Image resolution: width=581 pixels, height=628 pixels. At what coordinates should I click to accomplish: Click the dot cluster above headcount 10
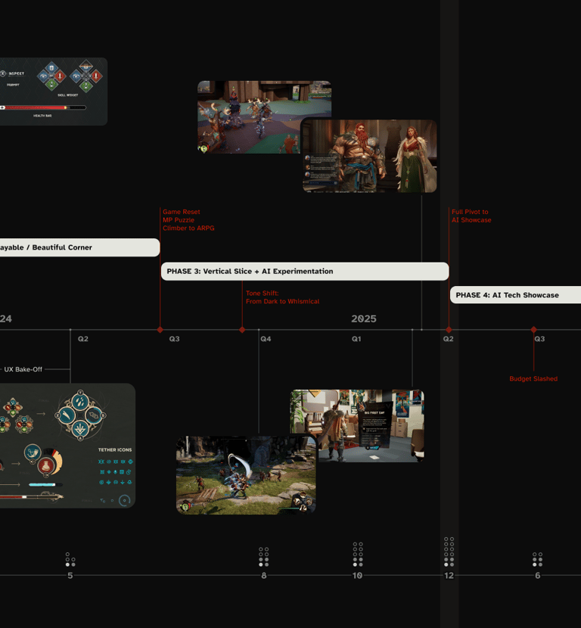(358, 555)
